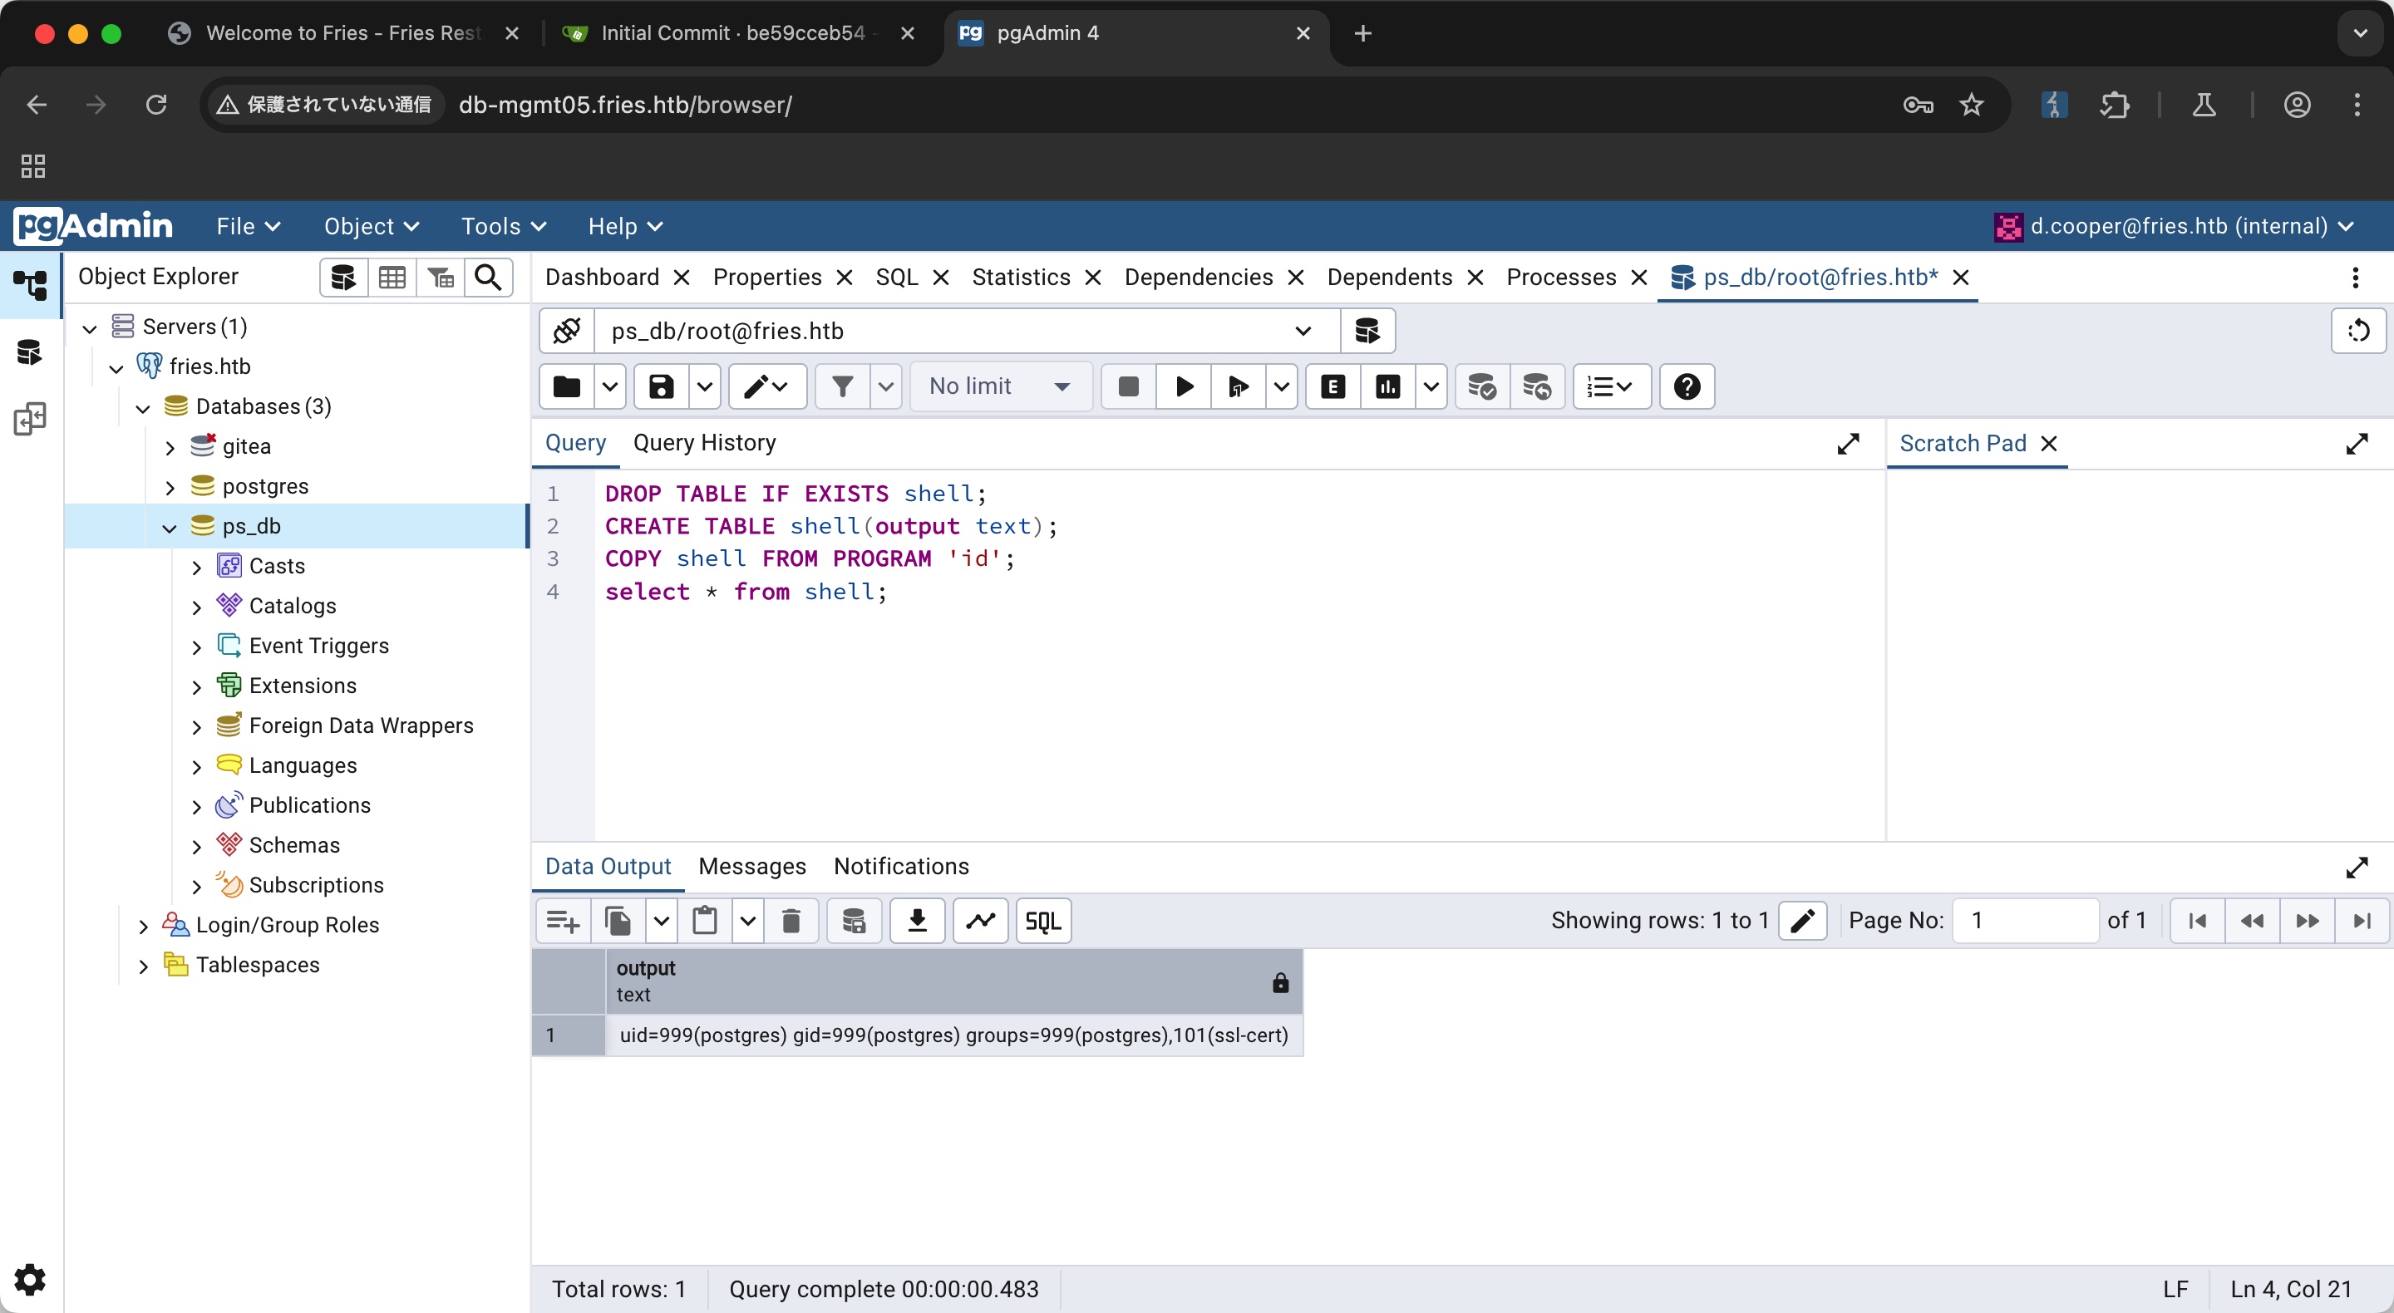Switch to the Statistics tab
2394x1313 pixels.
(x=1022, y=277)
